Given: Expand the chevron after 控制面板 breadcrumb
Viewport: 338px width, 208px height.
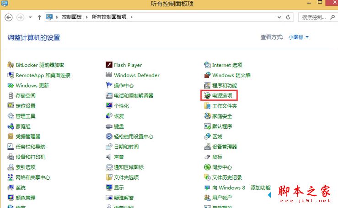Looking at the screenshot, I should tap(86, 17).
